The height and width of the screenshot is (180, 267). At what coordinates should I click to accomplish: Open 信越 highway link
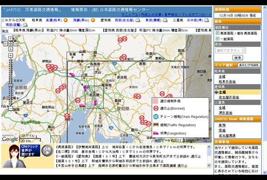(x=222, y=130)
